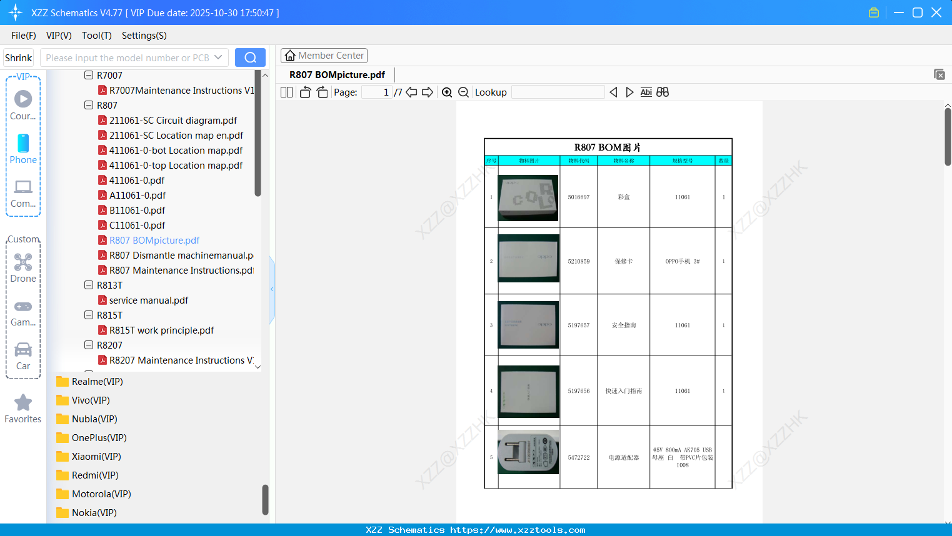Click the PDF viewer vertical scrollbar
This screenshot has width=952, height=536.
point(948,137)
